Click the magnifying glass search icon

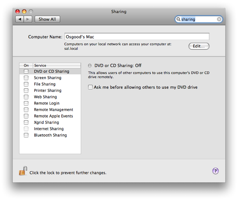(x=178, y=19)
